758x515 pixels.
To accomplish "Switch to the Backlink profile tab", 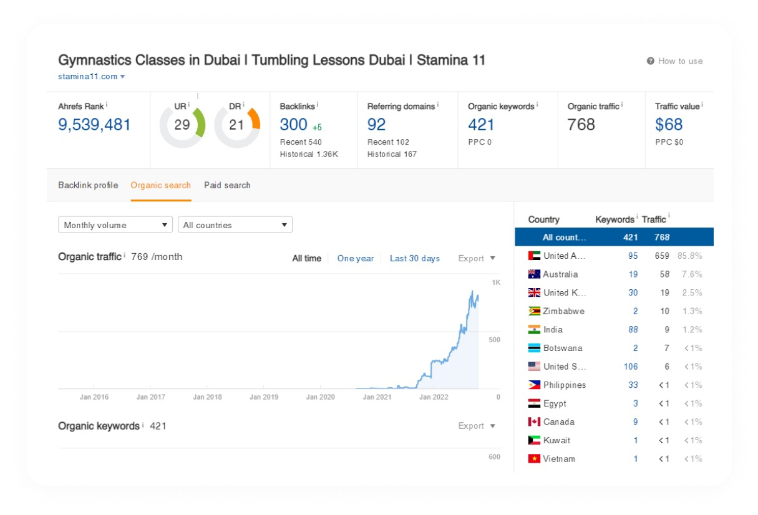I will (x=88, y=185).
